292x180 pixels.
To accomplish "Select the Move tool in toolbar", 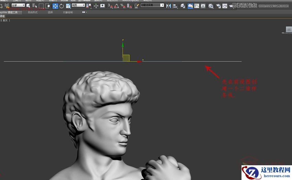I will 55,6.
